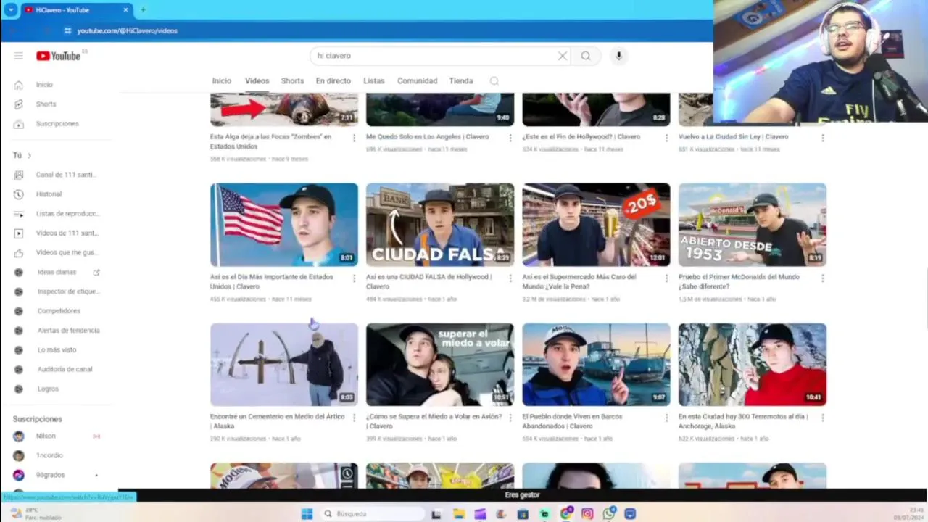Open title En esta Ciudad hay 300 Terremotos
Screen dimensions: 928x522
(x=743, y=421)
